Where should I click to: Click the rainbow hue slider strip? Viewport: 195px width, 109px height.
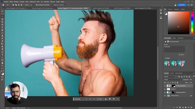pos(192,23)
